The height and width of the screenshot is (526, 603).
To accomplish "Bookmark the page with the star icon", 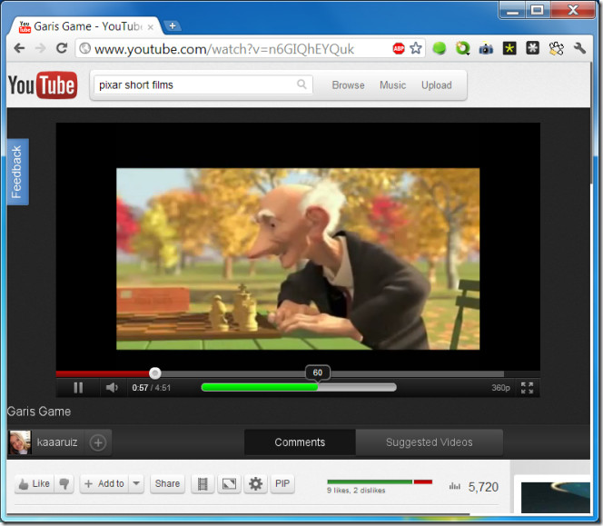I will pyautogui.click(x=416, y=48).
